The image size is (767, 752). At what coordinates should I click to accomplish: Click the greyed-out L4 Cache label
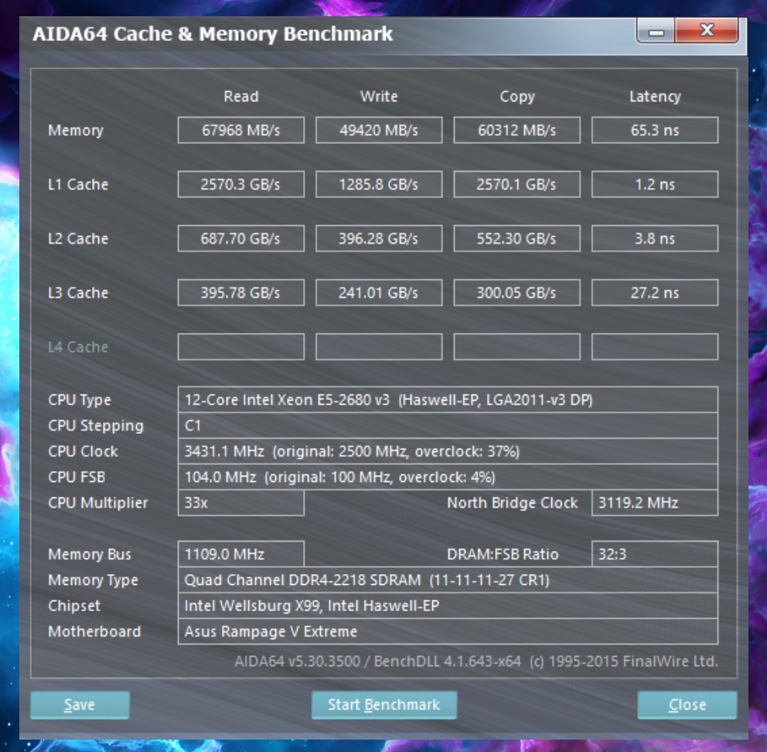point(78,347)
